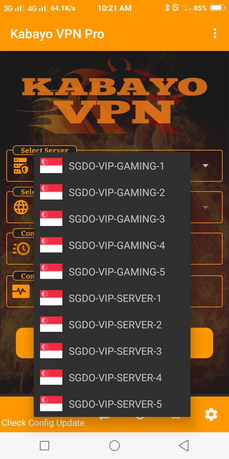Screen dimensions: 229x459
Task: Choose SGDO-VIP-GAMING-3 server
Action: coord(112,219)
